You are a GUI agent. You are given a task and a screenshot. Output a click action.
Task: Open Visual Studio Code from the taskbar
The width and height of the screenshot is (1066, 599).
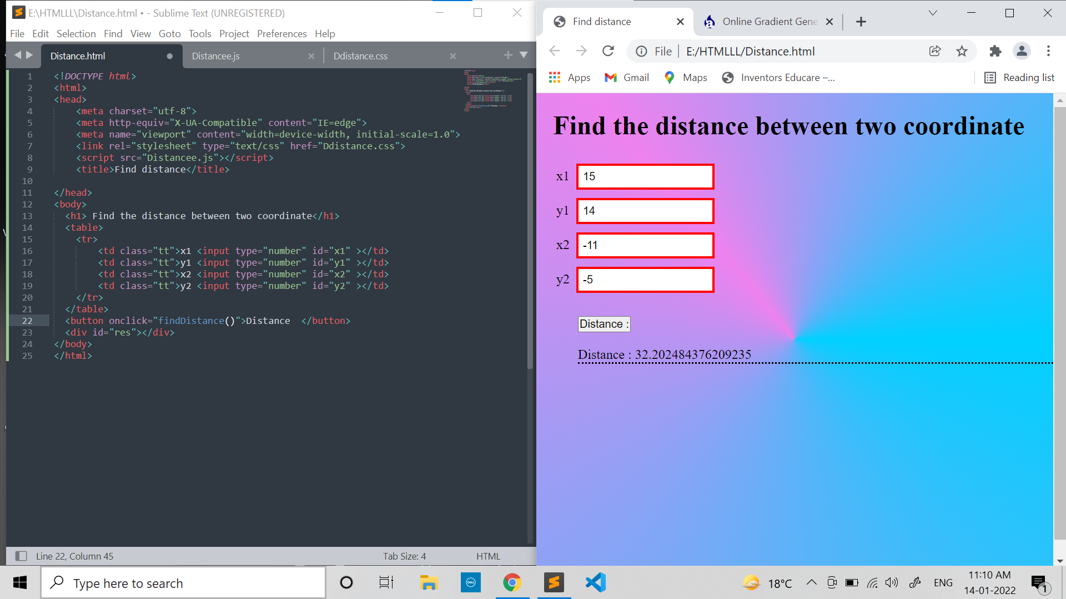pyautogui.click(x=595, y=583)
